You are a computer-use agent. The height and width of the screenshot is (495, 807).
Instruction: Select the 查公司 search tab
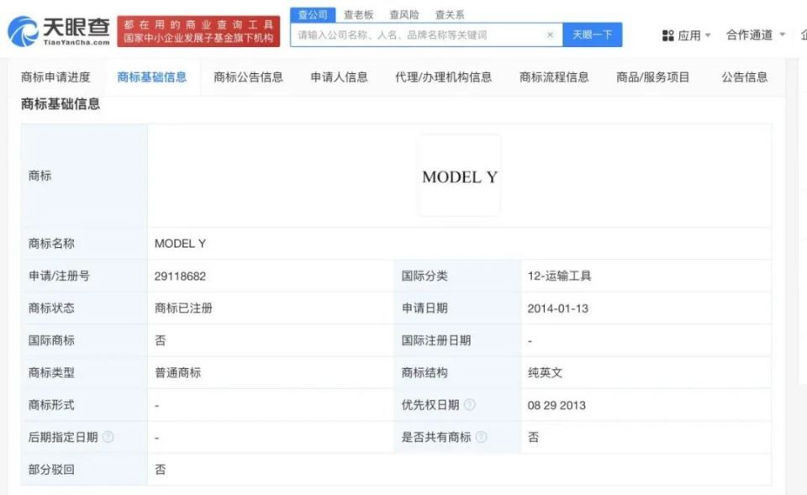coord(313,15)
